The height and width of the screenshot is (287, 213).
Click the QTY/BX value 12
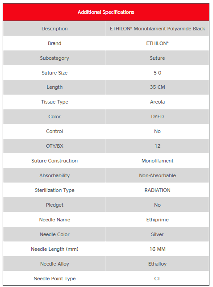[157, 146]
